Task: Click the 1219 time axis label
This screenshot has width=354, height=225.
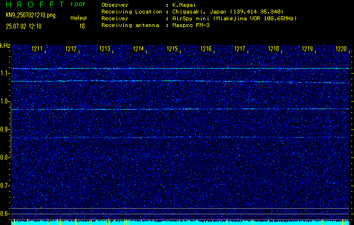Action: [307, 49]
